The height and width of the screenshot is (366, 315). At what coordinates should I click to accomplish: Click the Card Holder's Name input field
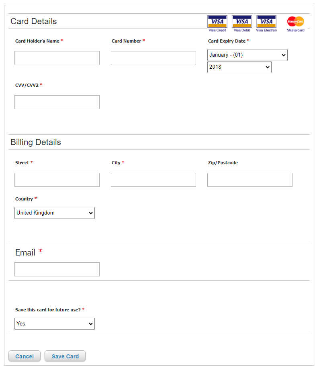coord(57,58)
